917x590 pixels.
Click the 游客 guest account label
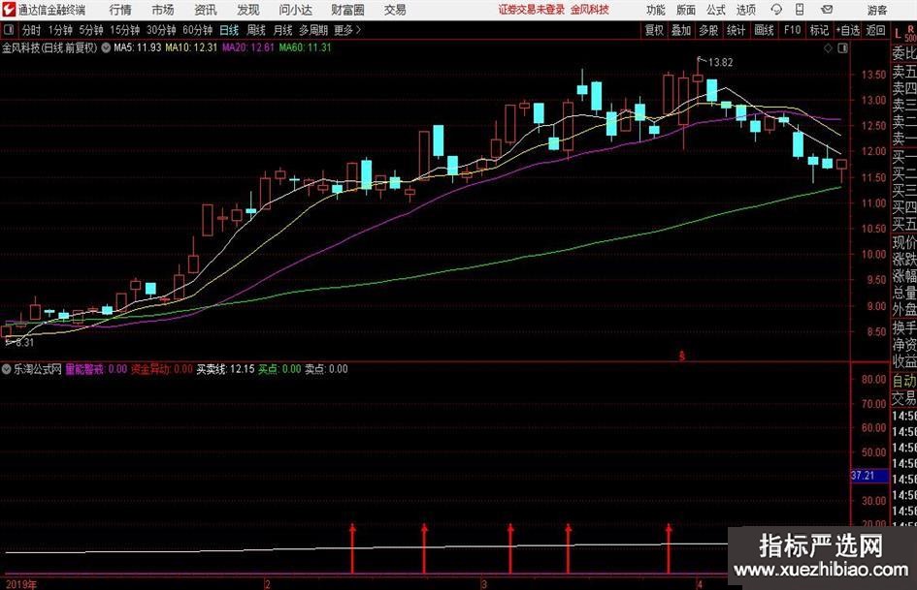(877, 10)
